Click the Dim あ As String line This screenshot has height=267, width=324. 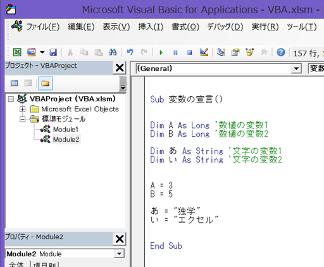tap(216, 151)
